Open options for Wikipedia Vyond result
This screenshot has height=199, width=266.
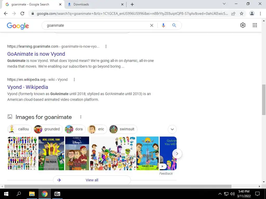[74, 80]
